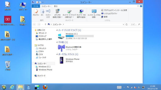Click the Windows (C:) capacity bar
This screenshot has height=90, width=161.
coord(79,36)
